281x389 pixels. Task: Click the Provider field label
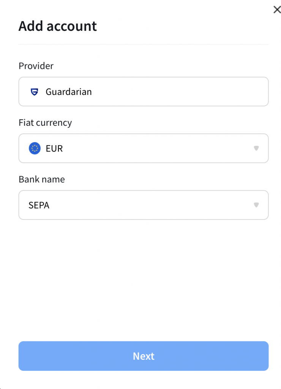point(36,66)
